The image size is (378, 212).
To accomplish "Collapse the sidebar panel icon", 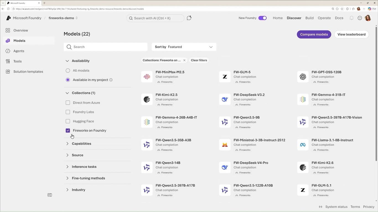I will pos(50,195).
